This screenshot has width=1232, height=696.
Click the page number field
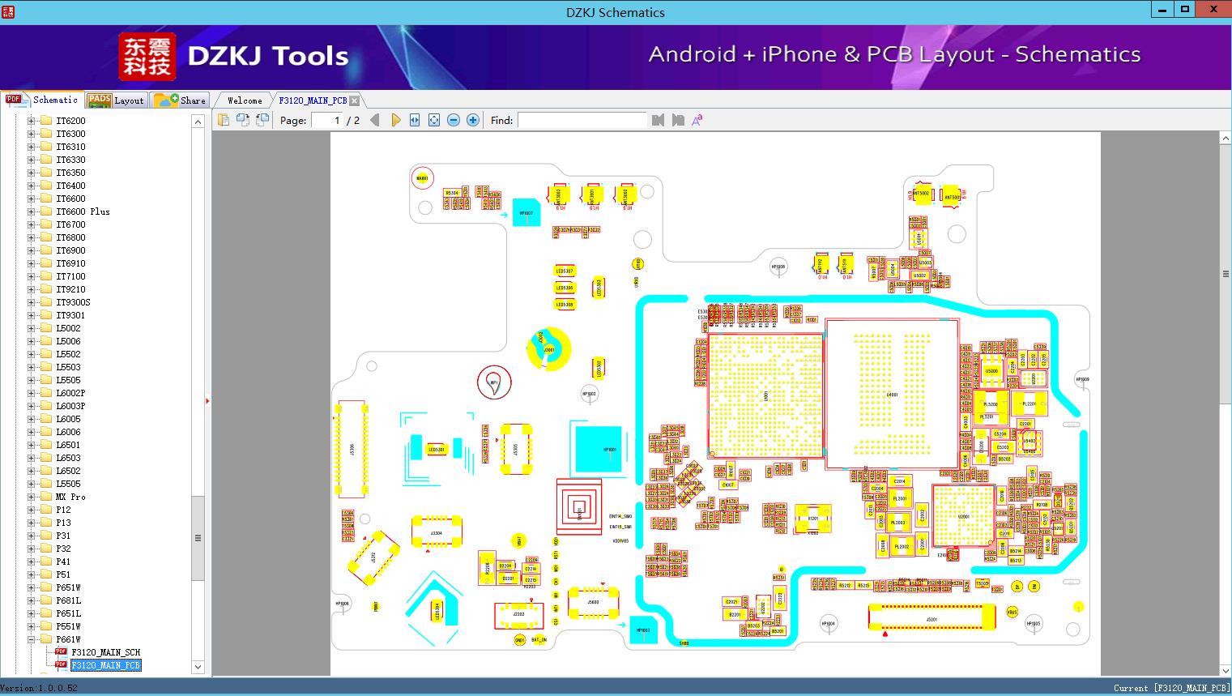[326, 120]
